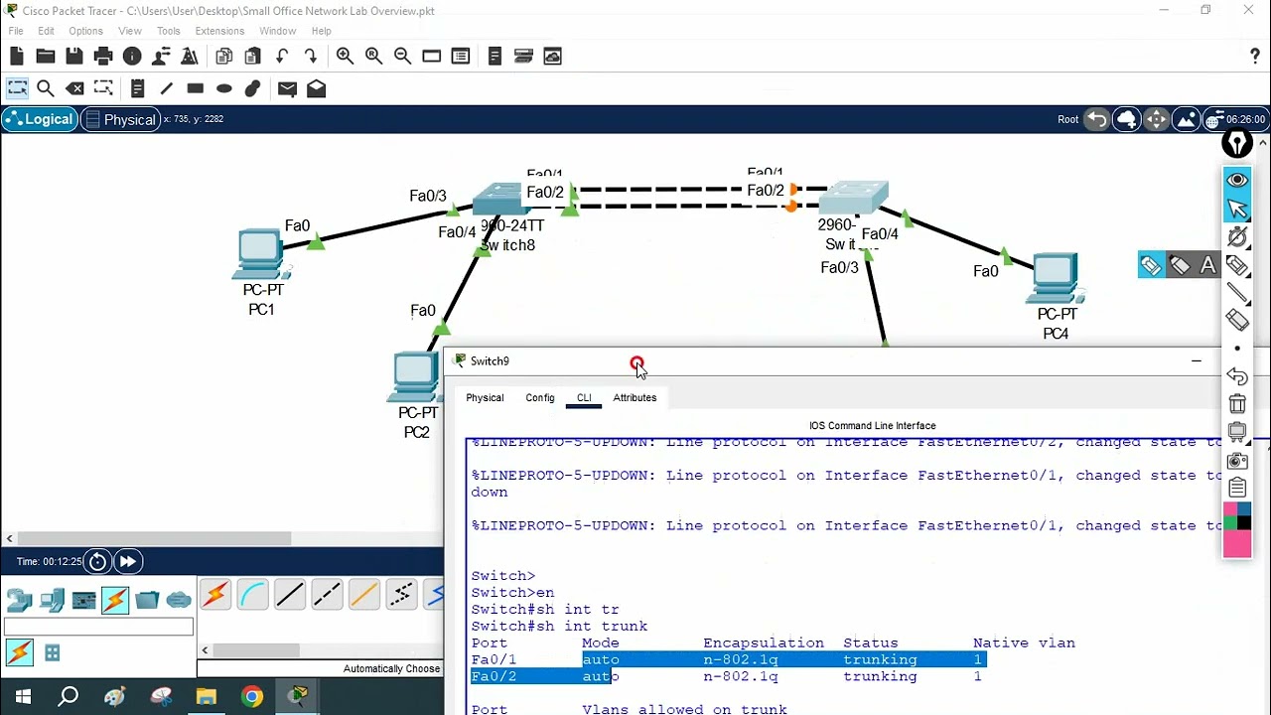Click the Move Object cross-arrows button
The height and width of the screenshot is (715, 1271).
coord(1156,119)
